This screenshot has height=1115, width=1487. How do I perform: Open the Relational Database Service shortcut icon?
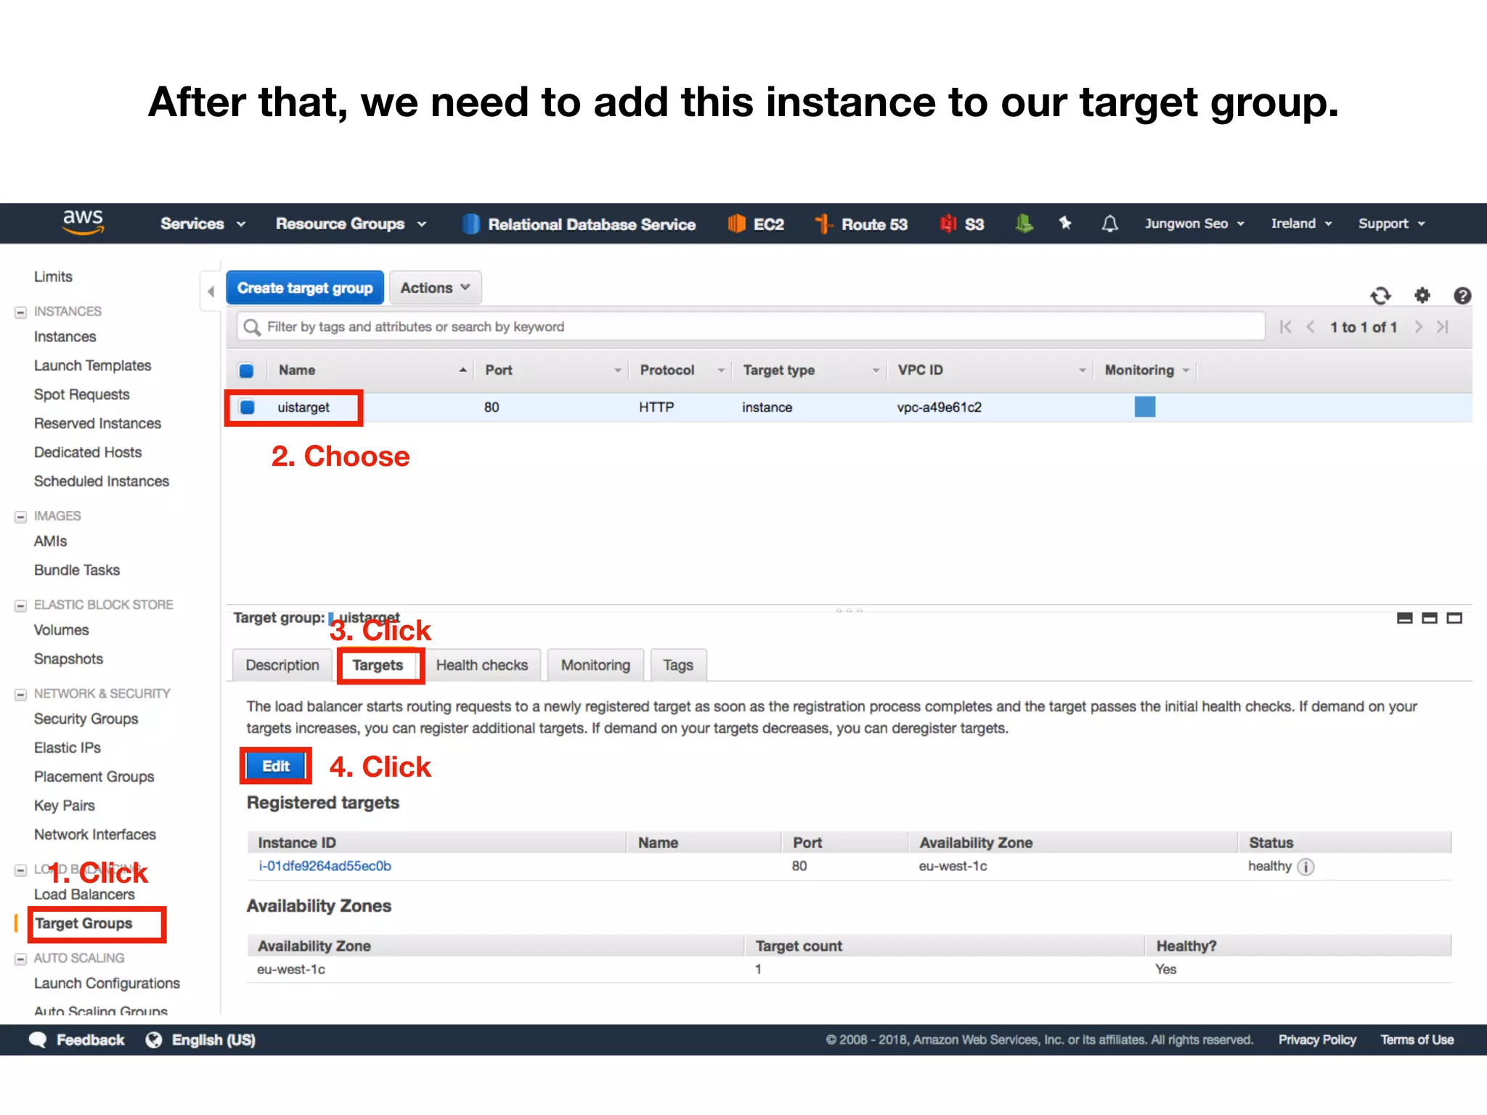tap(471, 224)
